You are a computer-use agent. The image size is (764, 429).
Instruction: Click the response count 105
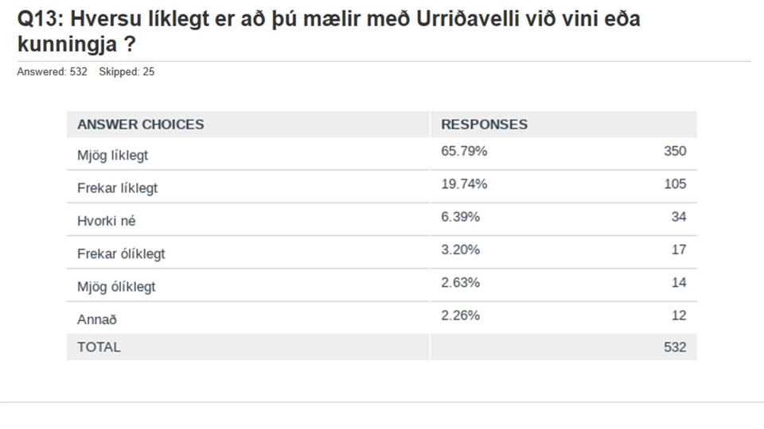coord(675,184)
